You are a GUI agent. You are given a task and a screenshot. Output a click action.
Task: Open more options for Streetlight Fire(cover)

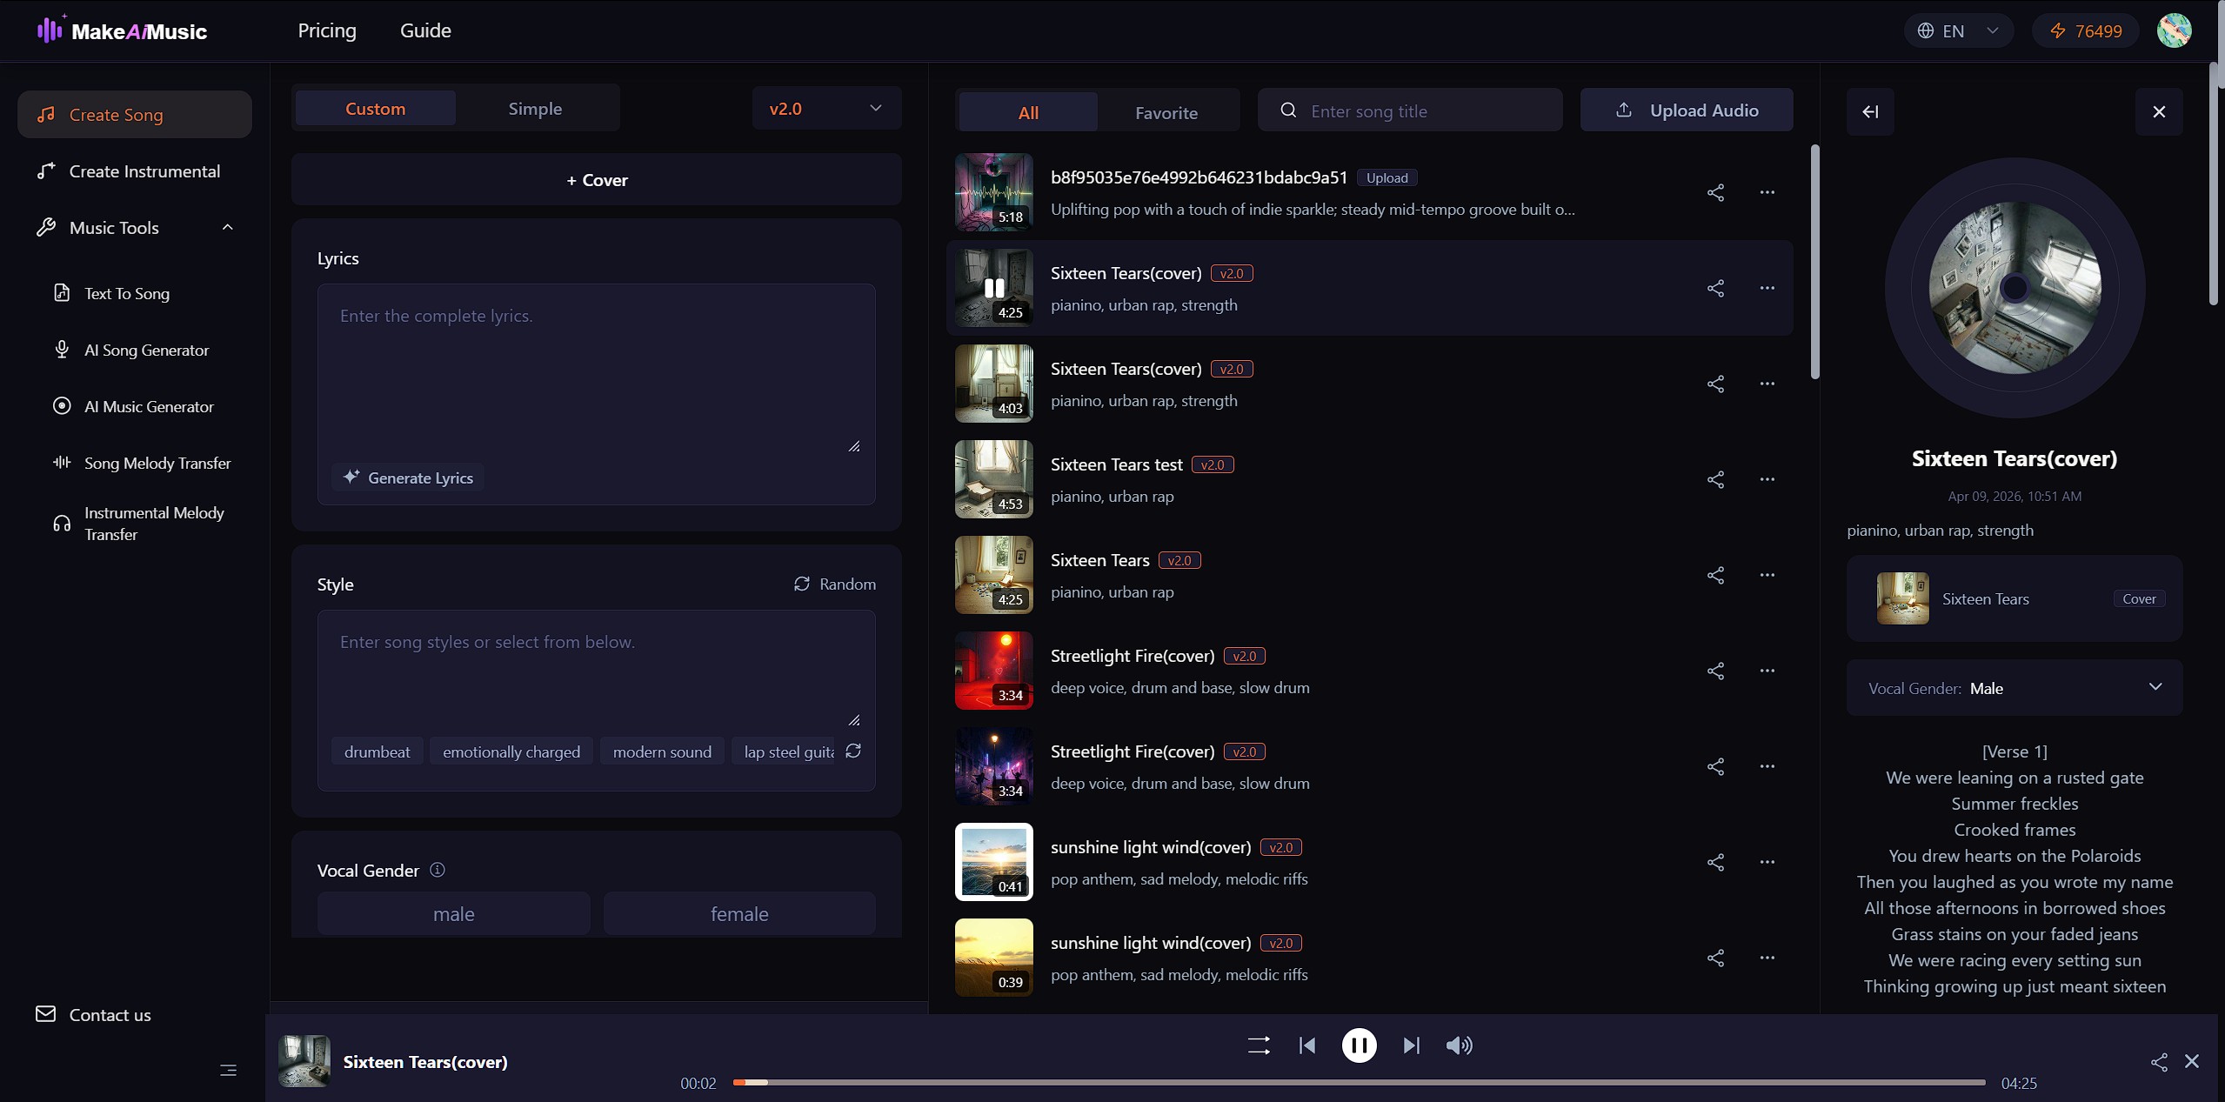[1767, 671]
